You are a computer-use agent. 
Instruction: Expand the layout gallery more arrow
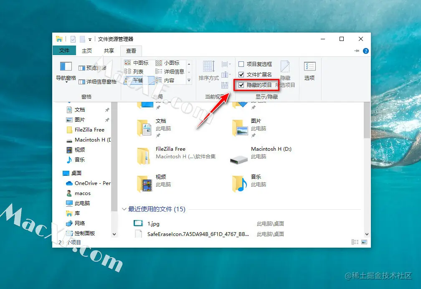[x=189, y=80]
